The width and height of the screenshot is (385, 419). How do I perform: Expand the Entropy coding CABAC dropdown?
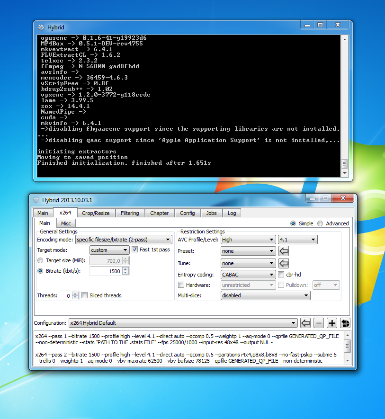click(248, 275)
